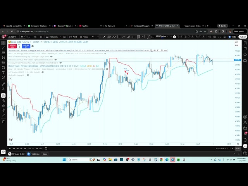Select the Measure ruler tool
This screenshot has height=186, width=248.
pyautogui.click(x=3, y=84)
